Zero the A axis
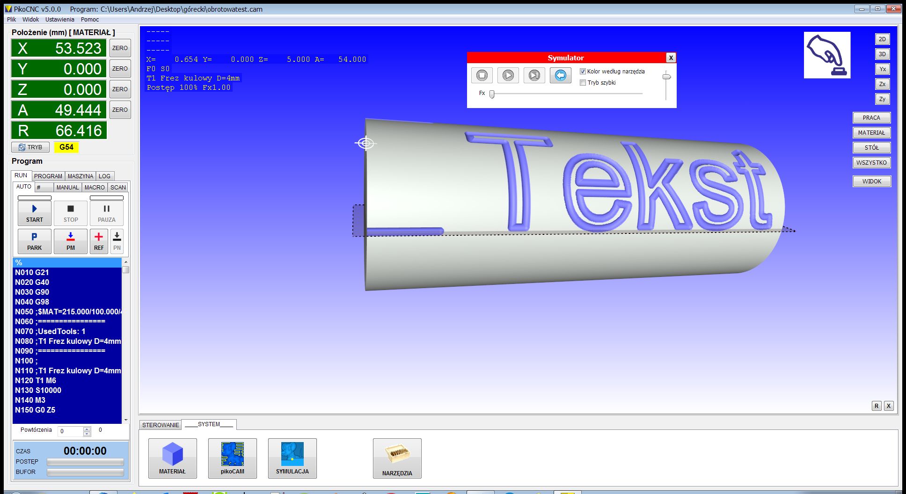Image resolution: width=906 pixels, height=494 pixels. [120, 110]
